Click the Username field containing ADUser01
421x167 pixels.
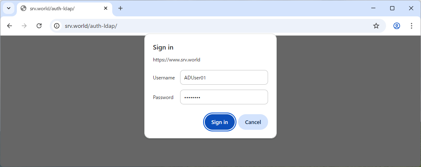click(x=224, y=77)
